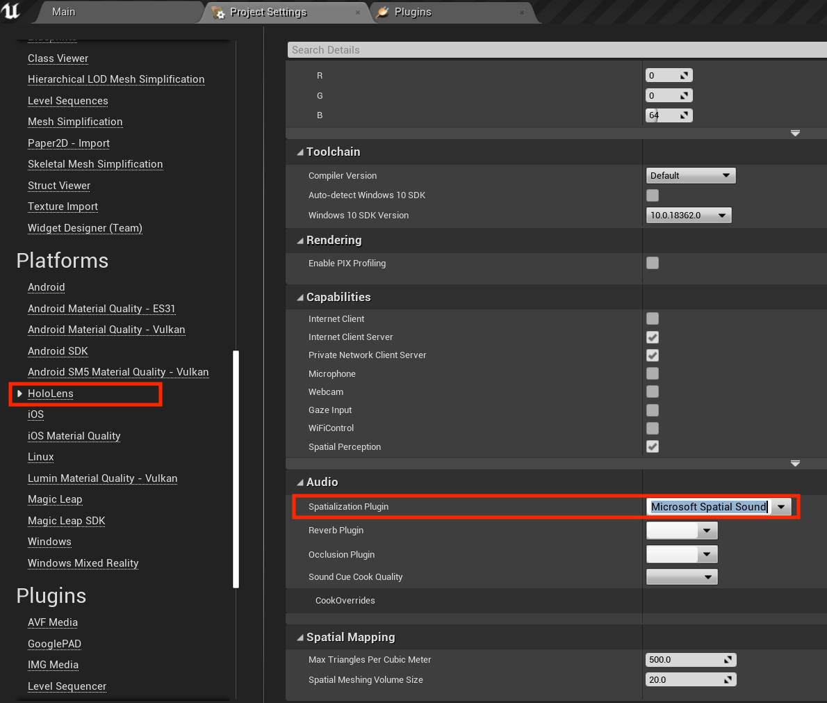Viewport: 827px width, 703px height.
Task: Open Class Viewer settings
Action: [x=58, y=58]
